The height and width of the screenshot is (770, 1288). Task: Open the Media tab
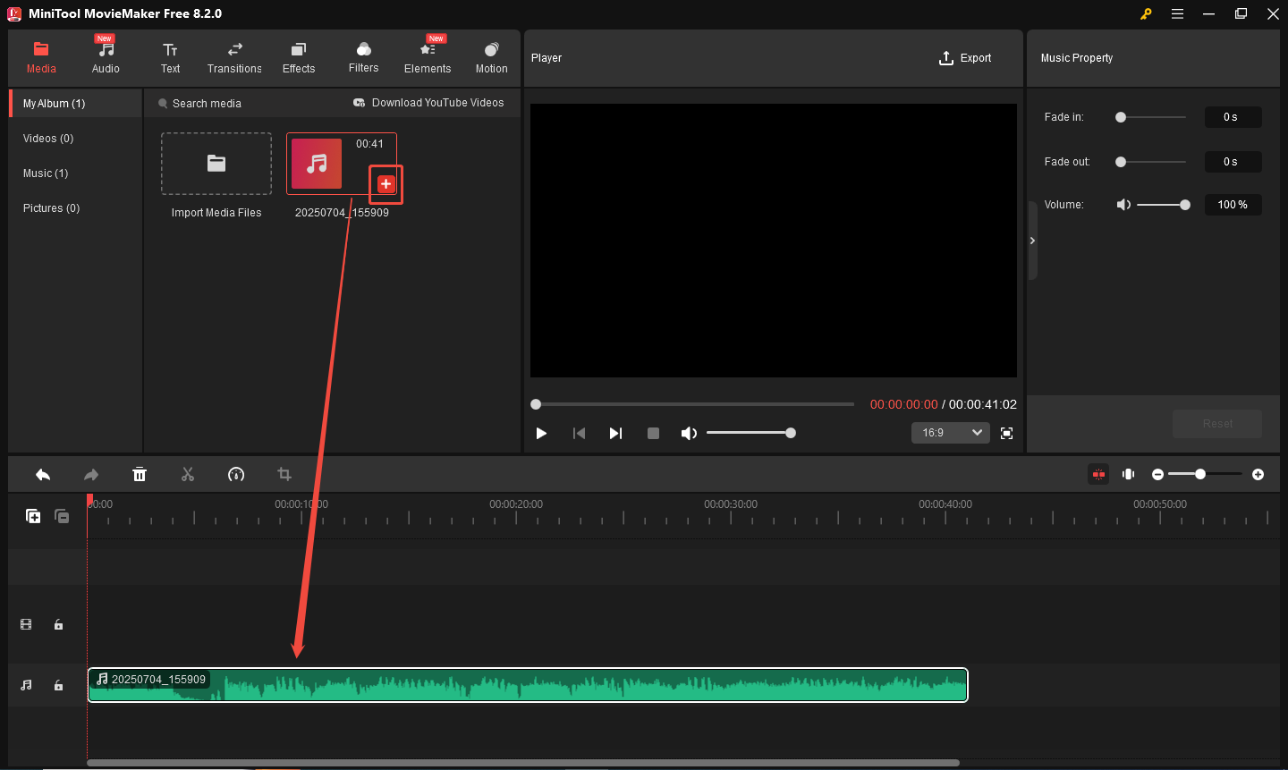(41, 58)
